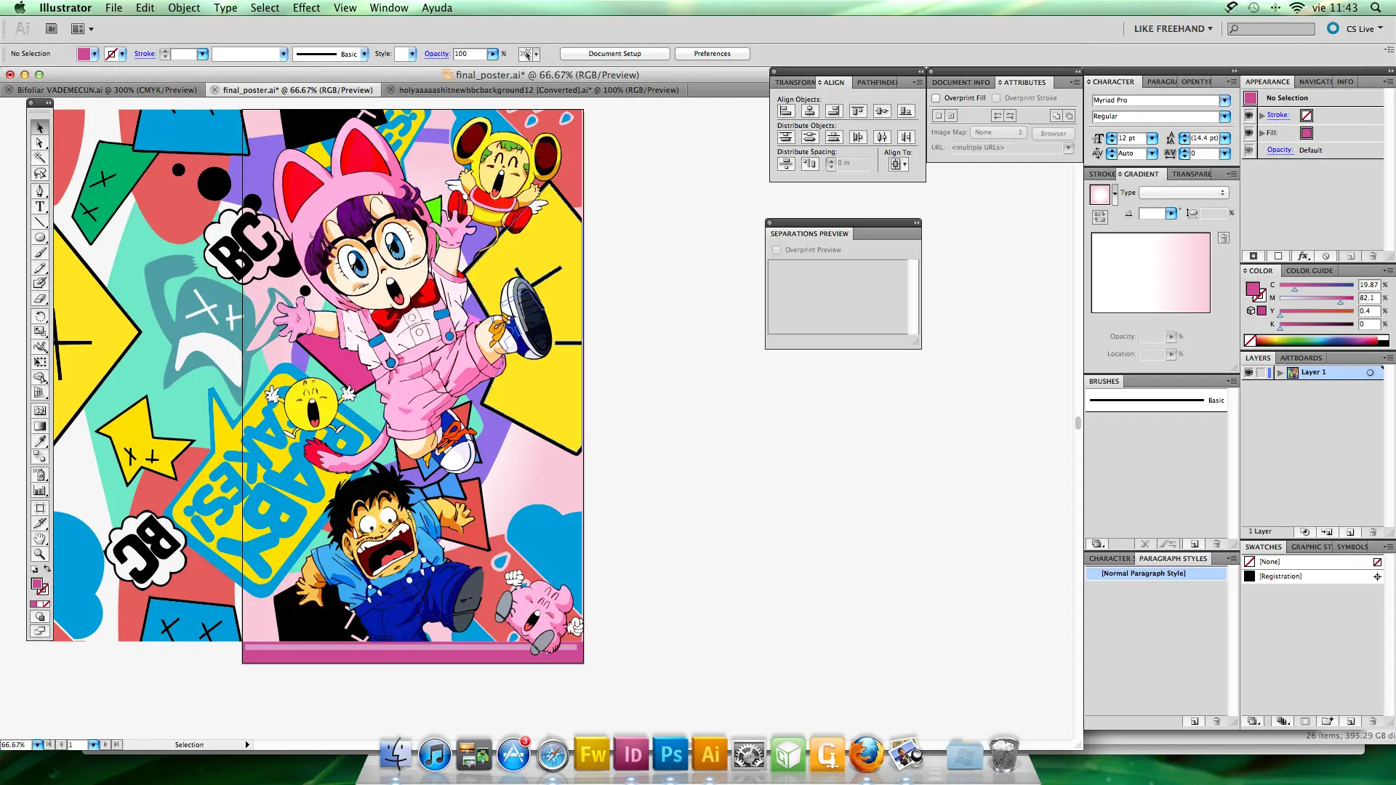Click the Cyan slider in Color panel
Screen dimensions: 1396x785
click(1317, 285)
